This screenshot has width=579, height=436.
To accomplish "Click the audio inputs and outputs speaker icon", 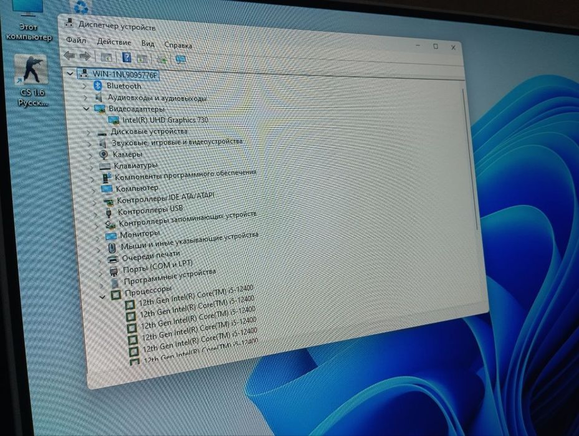I will [x=98, y=97].
